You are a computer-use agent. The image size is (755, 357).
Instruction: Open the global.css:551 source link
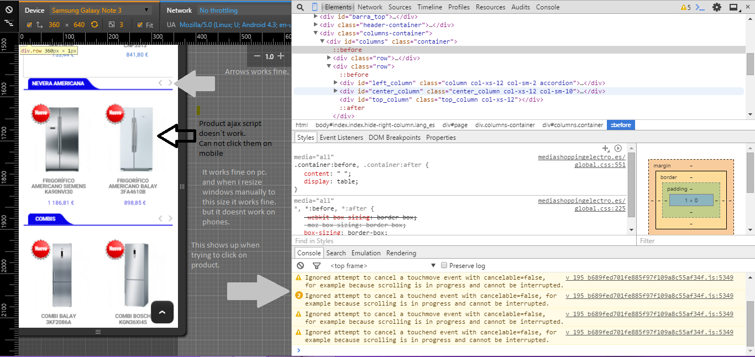pyautogui.click(x=600, y=165)
